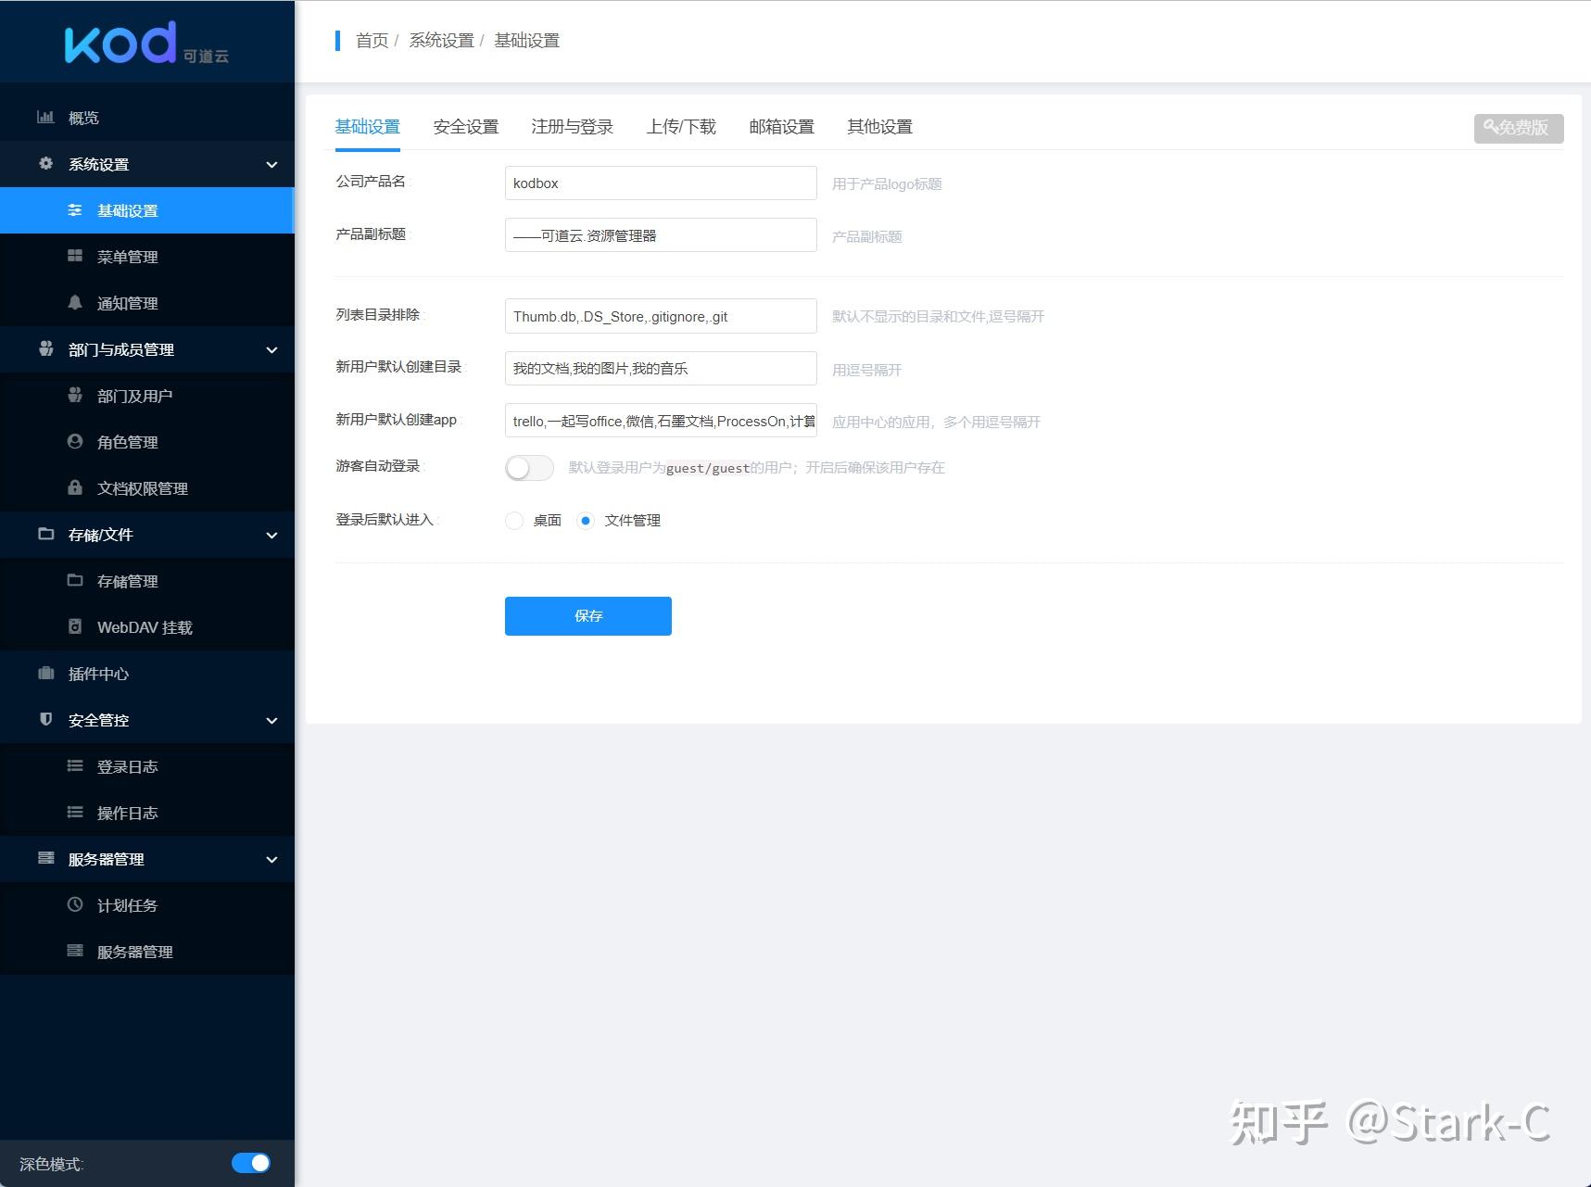Select the WebDAV 挂载 mount option
Viewport: 1591px width, 1187px height.
[x=145, y=627]
